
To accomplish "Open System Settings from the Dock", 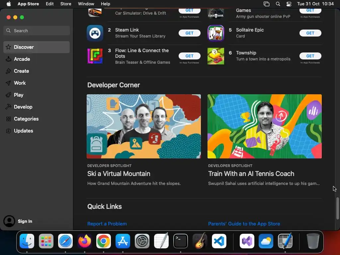I will click(142, 241).
